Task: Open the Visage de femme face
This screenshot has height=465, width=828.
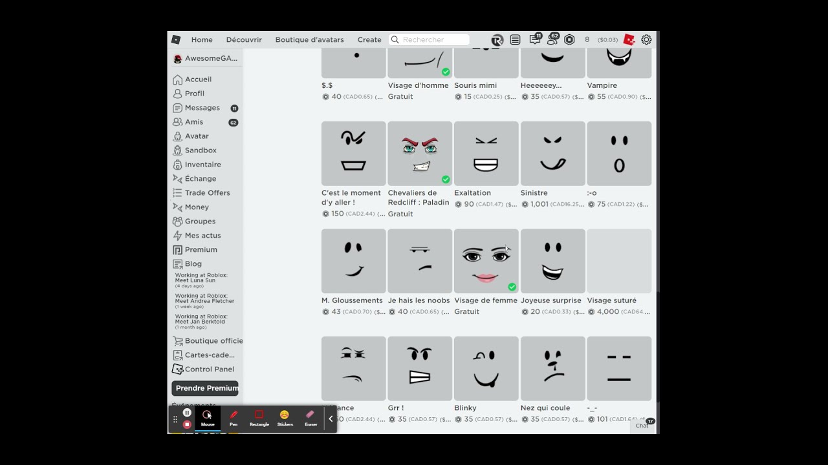Action: click(x=486, y=261)
